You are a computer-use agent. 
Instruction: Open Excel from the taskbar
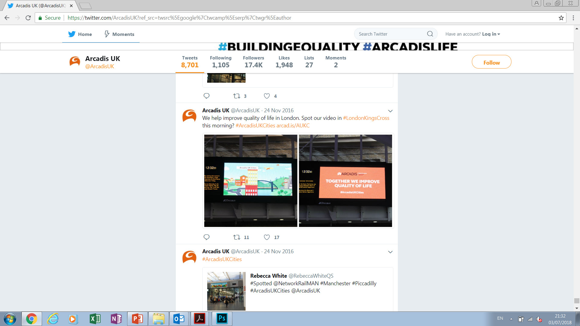pyautogui.click(x=95, y=319)
